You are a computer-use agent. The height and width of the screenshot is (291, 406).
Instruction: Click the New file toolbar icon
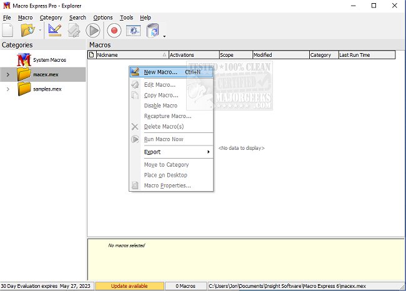click(7, 30)
